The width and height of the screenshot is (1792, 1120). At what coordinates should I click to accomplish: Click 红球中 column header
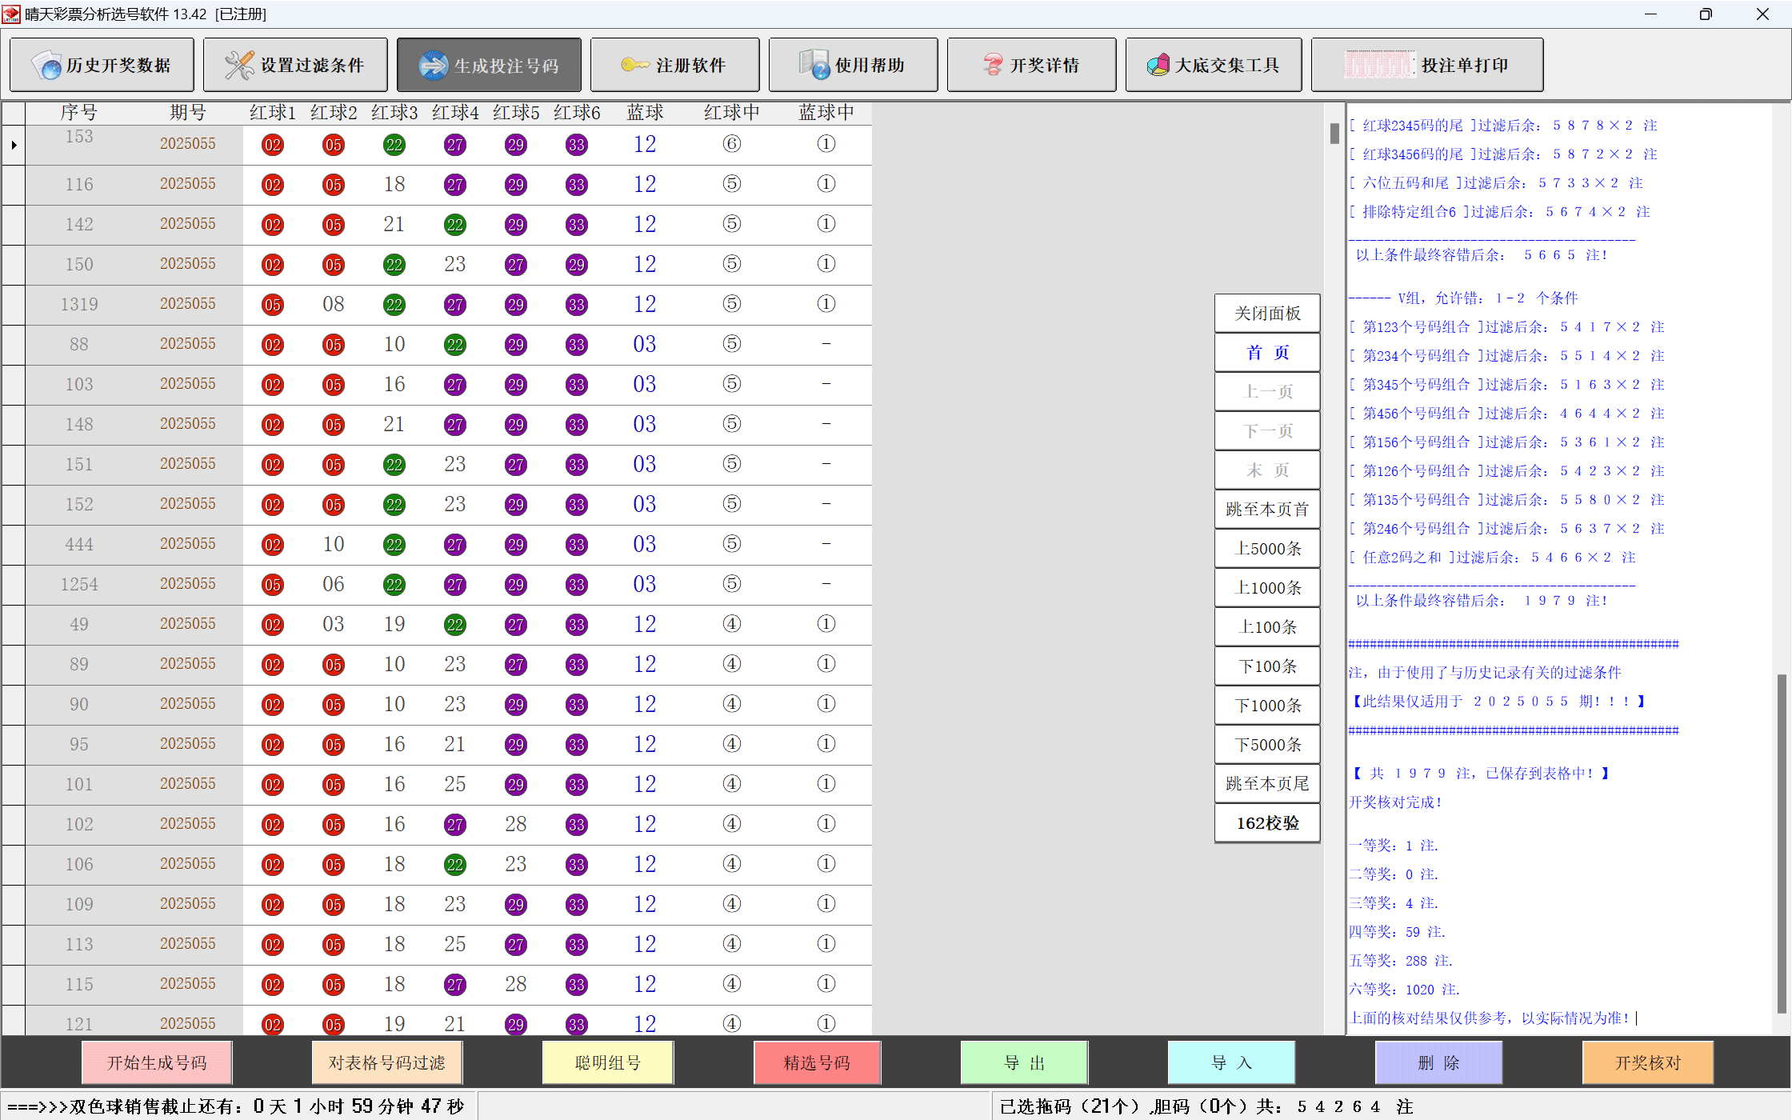(x=731, y=113)
